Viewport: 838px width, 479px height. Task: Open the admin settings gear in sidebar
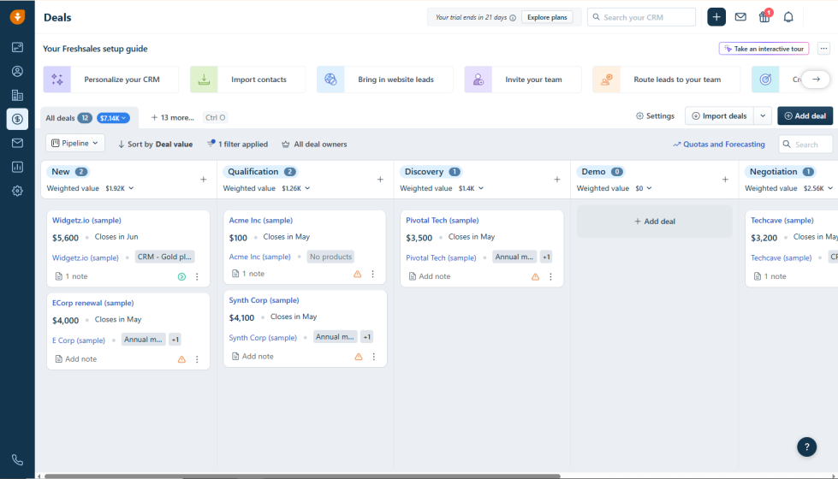pyautogui.click(x=17, y=191)
